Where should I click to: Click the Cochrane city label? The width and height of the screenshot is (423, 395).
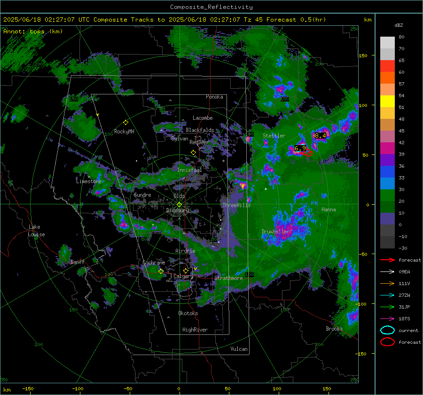click(154, 263)
